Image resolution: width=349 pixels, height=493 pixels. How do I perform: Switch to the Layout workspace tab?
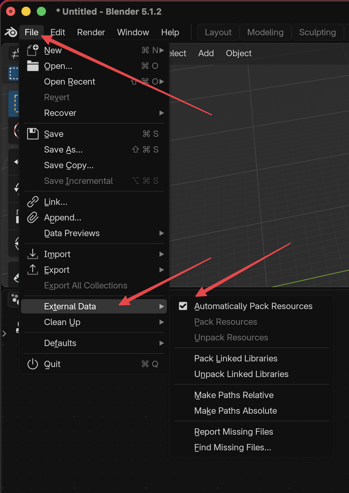pos(218,32)
